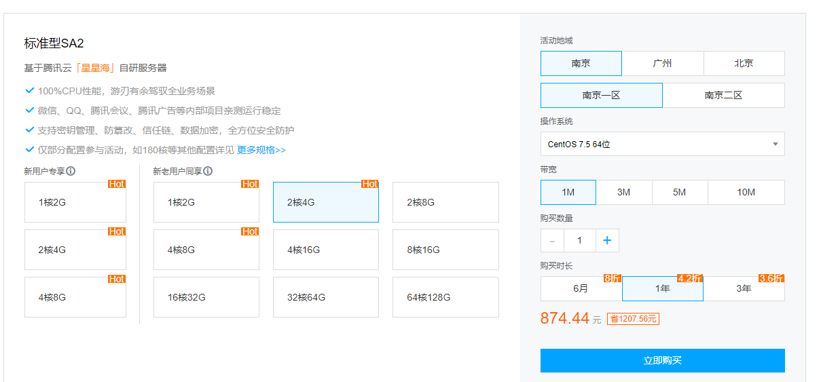Click the 操作系统 label
Viewport: 821px width, 382px height.
click(x=557, y=121)
